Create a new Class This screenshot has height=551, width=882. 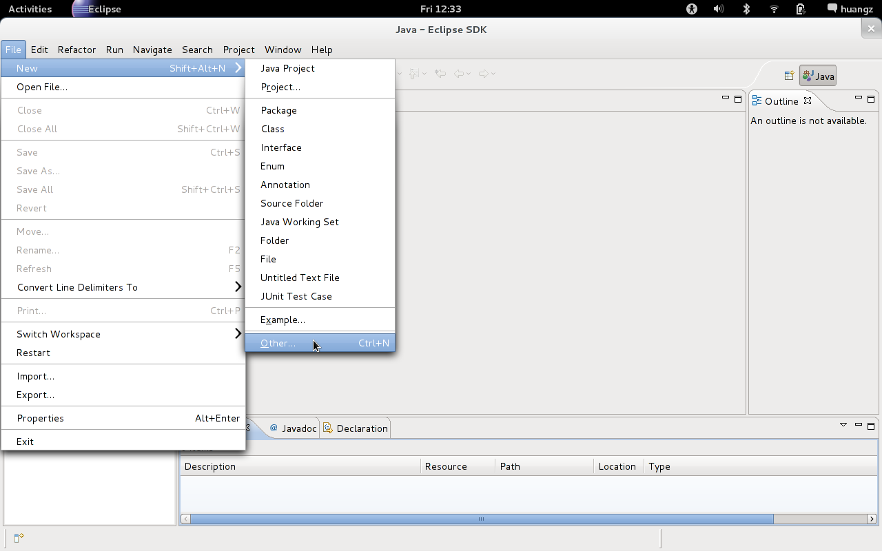[320, 129]
